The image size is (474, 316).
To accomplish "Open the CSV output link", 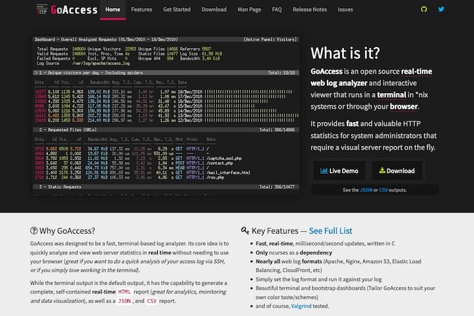I will click(383, 190).
